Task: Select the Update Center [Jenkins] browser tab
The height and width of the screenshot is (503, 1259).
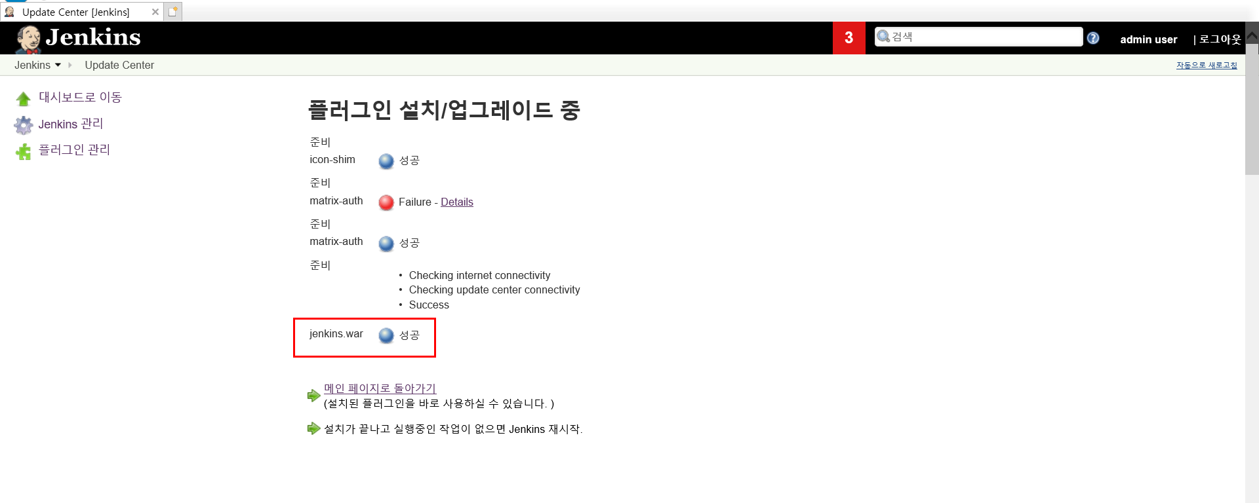Action: pos(81,12)
